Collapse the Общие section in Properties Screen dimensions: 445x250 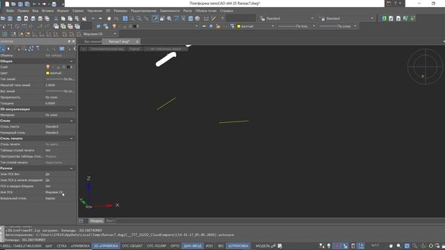pyautogui.click(x=71, y=61)
